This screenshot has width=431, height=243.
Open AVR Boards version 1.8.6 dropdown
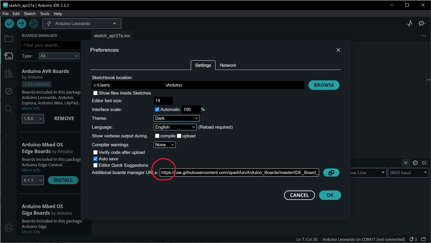coord(33,119)
